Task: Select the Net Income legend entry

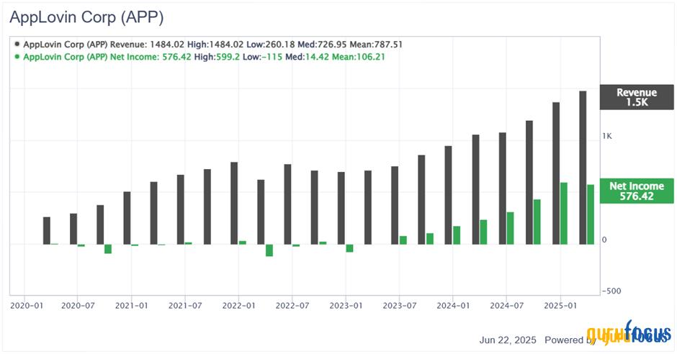Action: (x=199, y=57)
